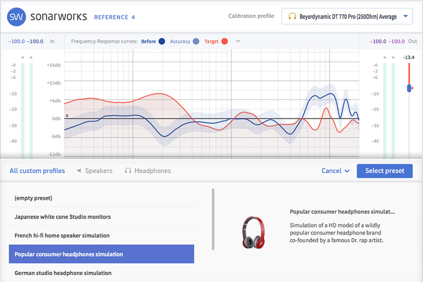Select Popular consumer headphones simulation preset
Image resolution: width=423 pixels, height=282 pixels.
point(102,254)
